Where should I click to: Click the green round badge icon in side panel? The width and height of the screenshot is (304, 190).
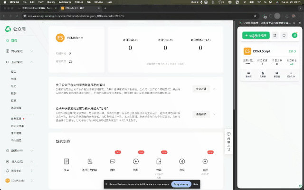click(294, 35)
